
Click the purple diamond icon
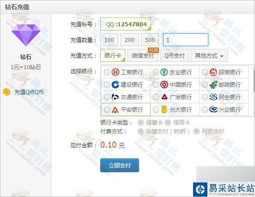point(26,35)
